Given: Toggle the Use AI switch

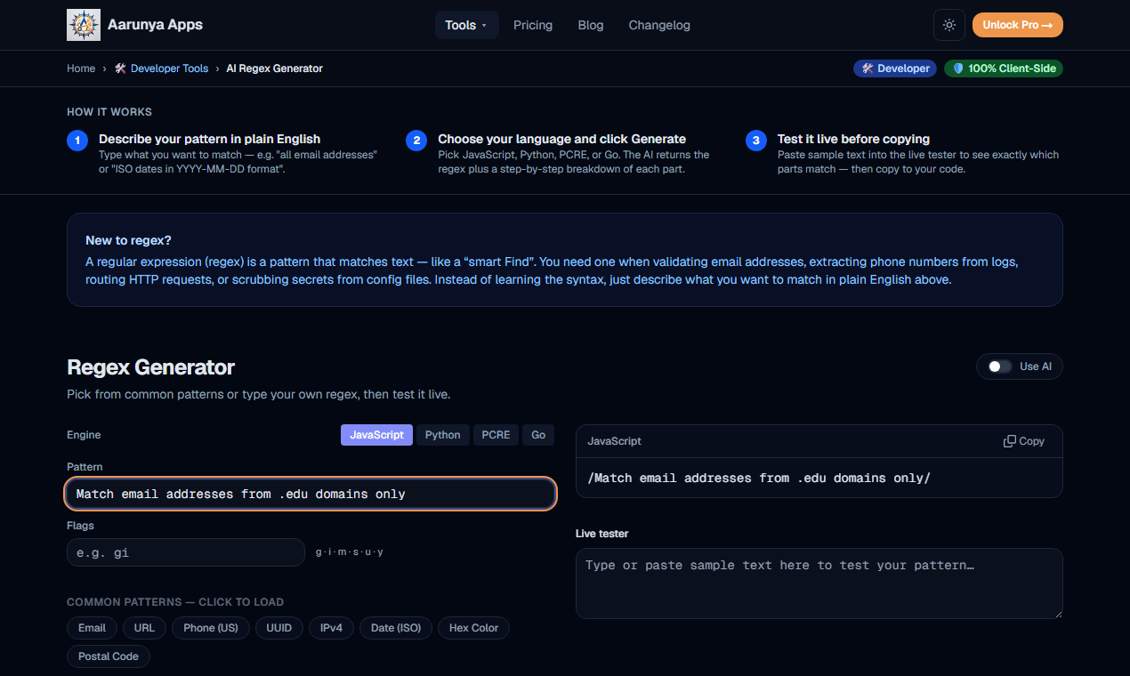Looking at the screenshot, I should click(1000, 366).
